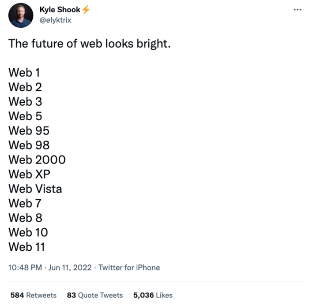
Task: View the 584 Retweets list
Action: (34, 295)
